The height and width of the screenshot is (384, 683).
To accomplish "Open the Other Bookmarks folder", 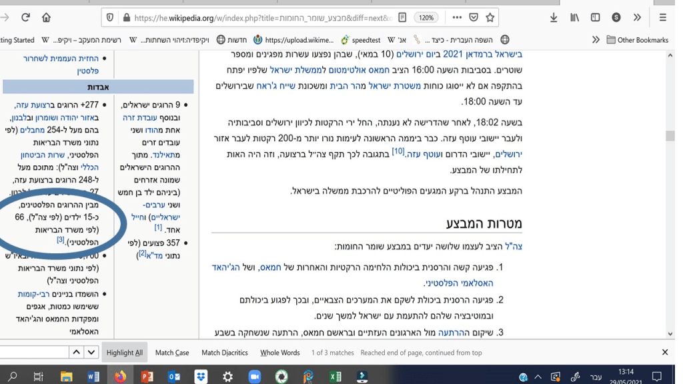I will pos(637,40).
